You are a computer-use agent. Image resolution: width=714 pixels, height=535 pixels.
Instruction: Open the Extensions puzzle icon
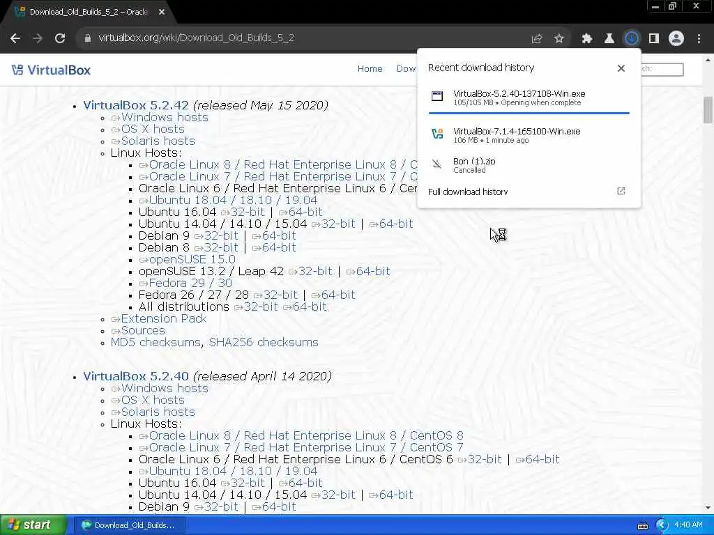click(587, 39)
